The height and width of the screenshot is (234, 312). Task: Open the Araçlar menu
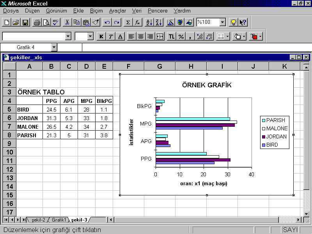[x=117, y=11]
